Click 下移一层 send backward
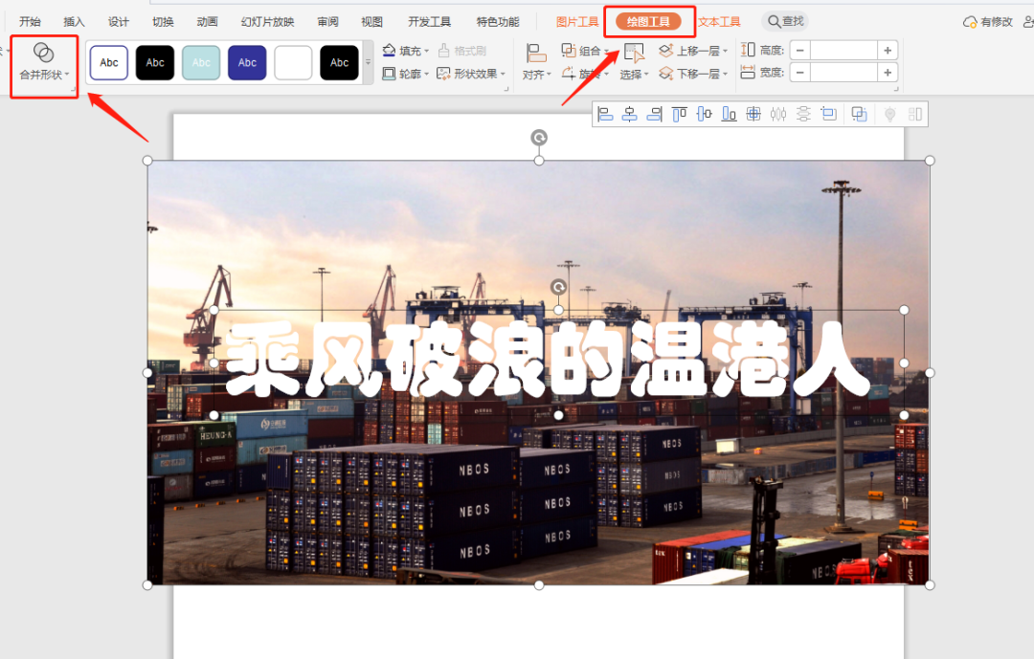 click(693, 74)
